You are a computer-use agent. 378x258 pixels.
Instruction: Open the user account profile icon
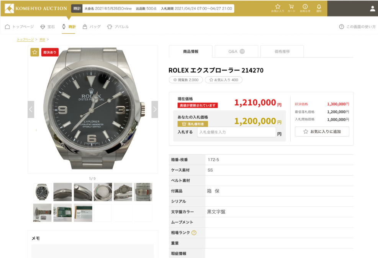point(373,9)
